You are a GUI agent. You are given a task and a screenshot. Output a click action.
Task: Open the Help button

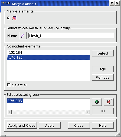click(x=103, y=126)
